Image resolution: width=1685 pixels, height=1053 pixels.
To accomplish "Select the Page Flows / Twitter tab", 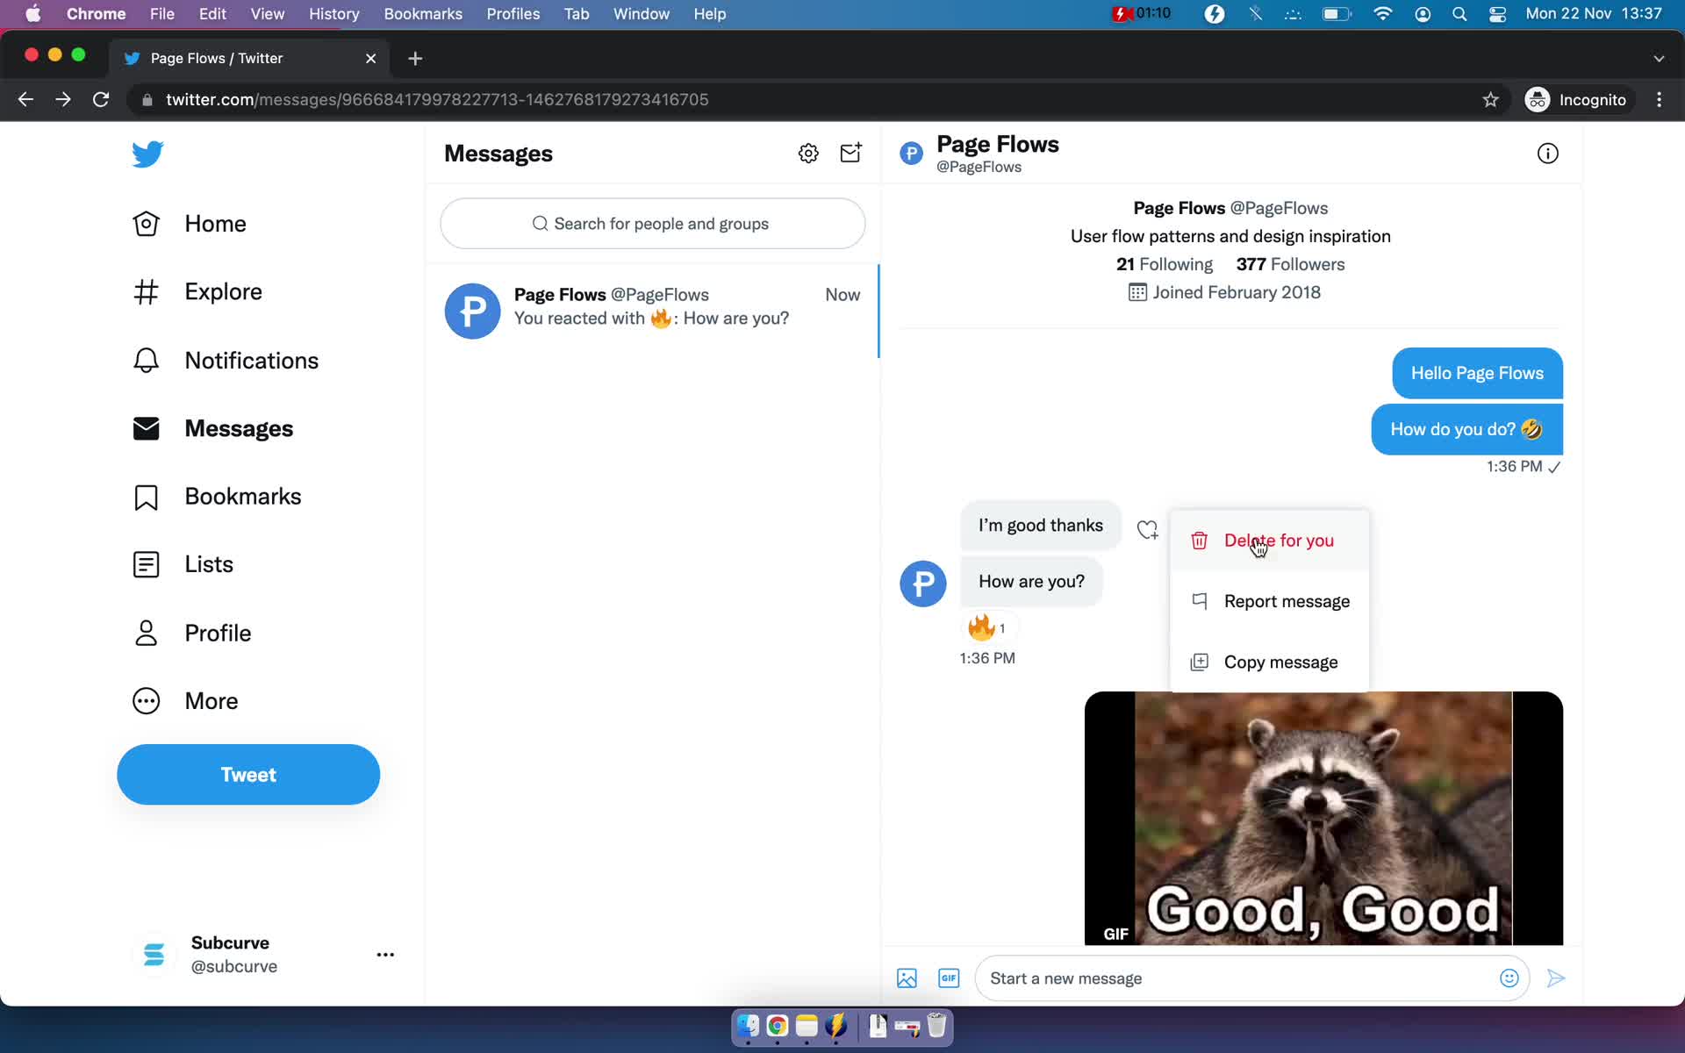I will (250, 58).
